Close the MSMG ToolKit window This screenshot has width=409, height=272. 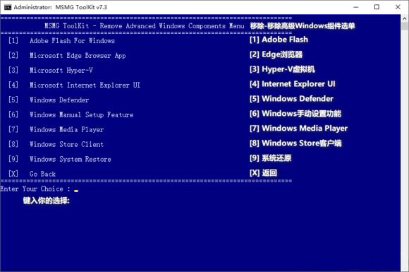(x=398, y=7)
